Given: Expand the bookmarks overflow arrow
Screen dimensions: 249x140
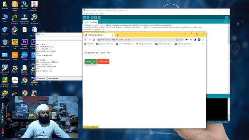Looking at the screenshot, I should [203, 44].
